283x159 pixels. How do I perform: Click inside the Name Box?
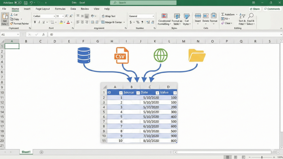coord(8,34)
